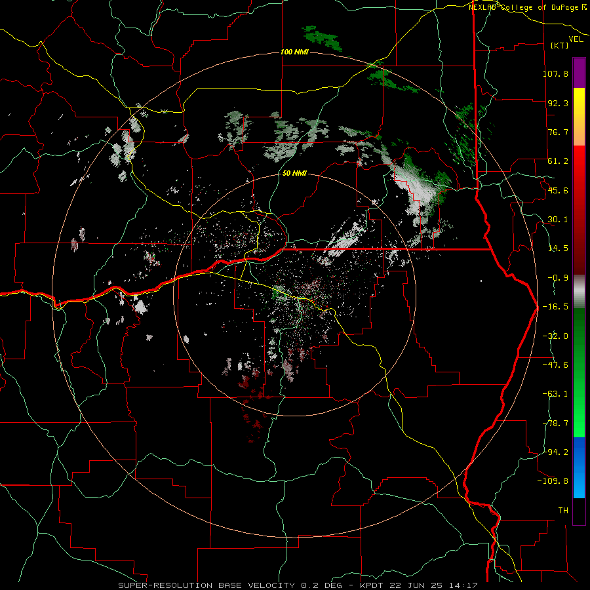This screenshot has width=590, height=590.
Task: Click the NEXLAB-College of DuPage credit text
Action: [527, 7]
